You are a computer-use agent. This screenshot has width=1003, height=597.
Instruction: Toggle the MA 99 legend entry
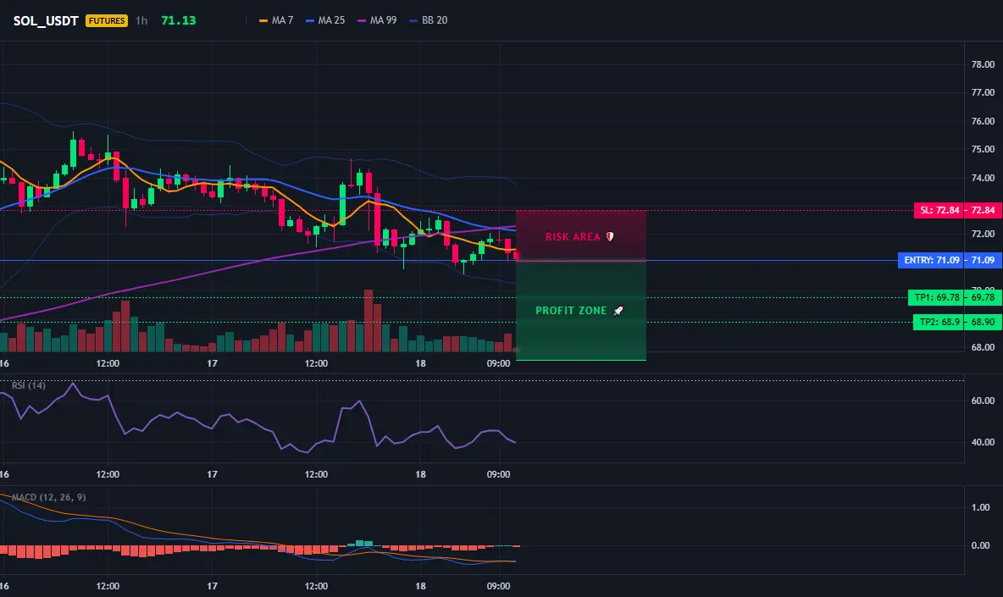378,20
